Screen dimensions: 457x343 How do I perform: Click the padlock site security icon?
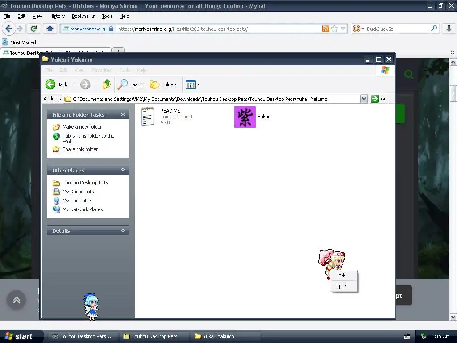pyautogui.click(x=111, y=29)
